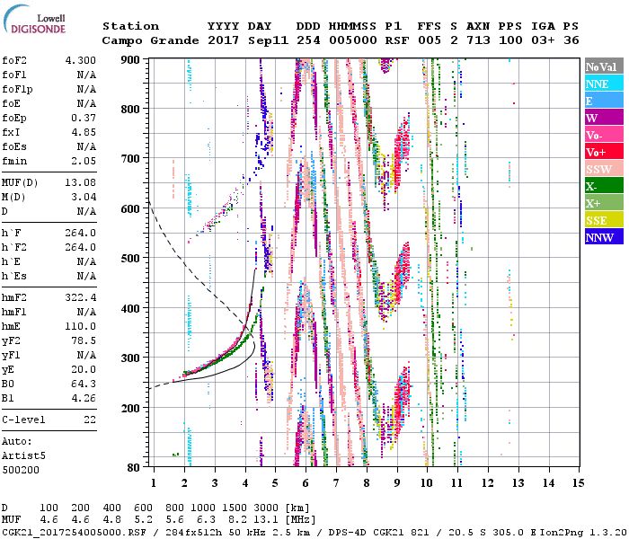Click the year 2017 in header
This screenshot has height=539, width=629.
coord(224,40)
